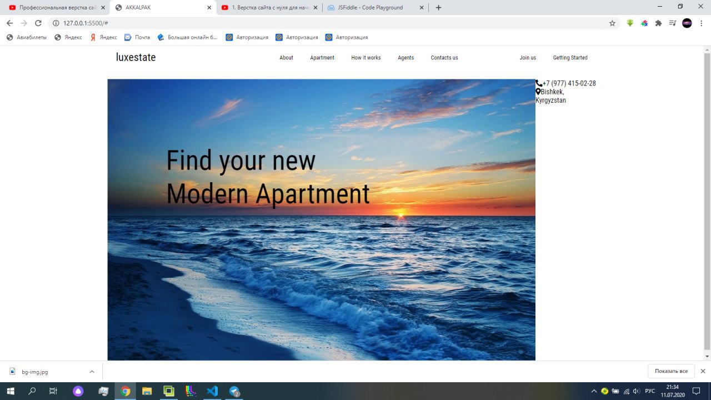Open Windows search magnifier on taskbar
This screenshot has height=400, width=711.
tap(32, 391)
